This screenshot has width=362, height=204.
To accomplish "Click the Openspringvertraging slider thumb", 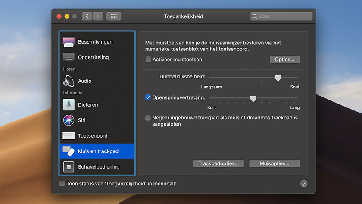I will [x=253, y=99].
